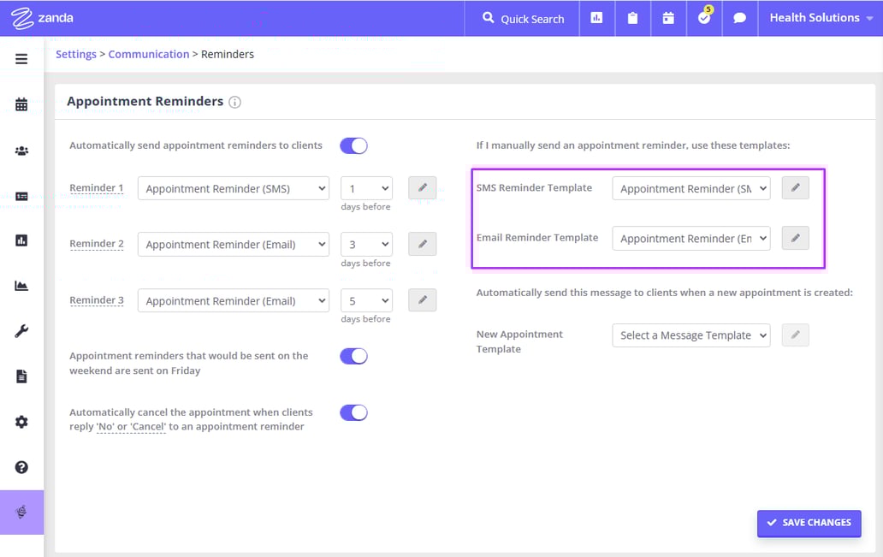Open the reports line-chart icon in the sidebar
Image resolution: width=883 pixels, height=557 pixels.
click(21, 285)
